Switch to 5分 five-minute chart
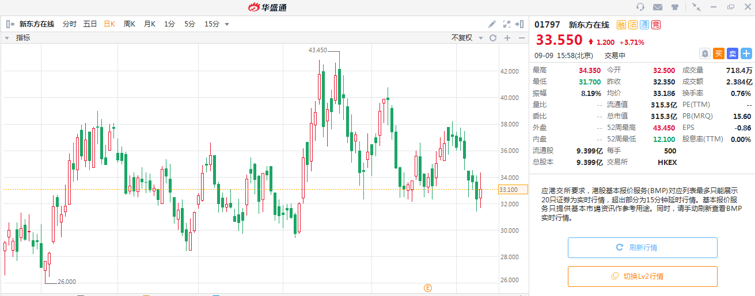This screenshot has height=296, width=755. tap(190, 24)
